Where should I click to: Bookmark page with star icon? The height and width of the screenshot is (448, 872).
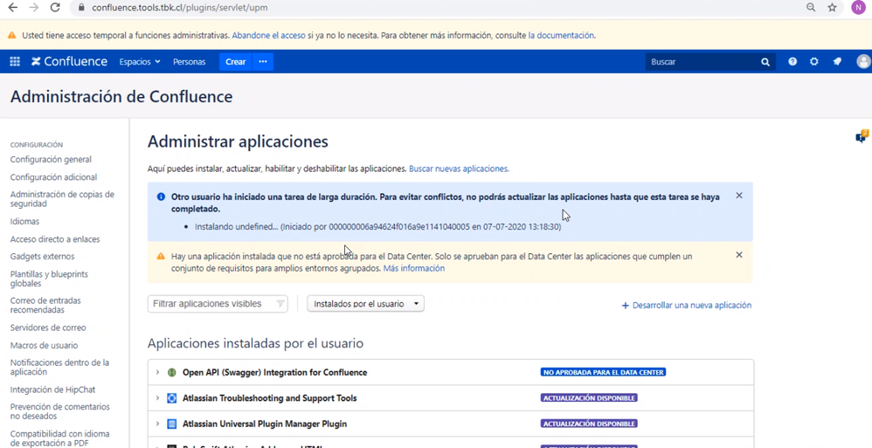[832, 7]
